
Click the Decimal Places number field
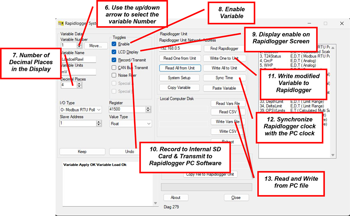tap(69, 85)
